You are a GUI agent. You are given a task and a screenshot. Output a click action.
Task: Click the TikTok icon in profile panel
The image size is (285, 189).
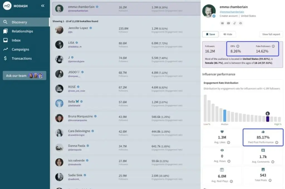pyautogui.click(x=234, y=23)
